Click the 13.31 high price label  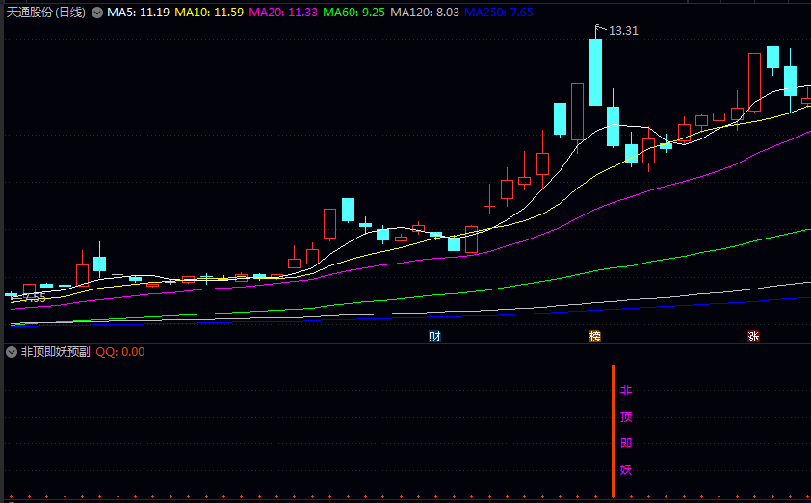tap(623, 31)
